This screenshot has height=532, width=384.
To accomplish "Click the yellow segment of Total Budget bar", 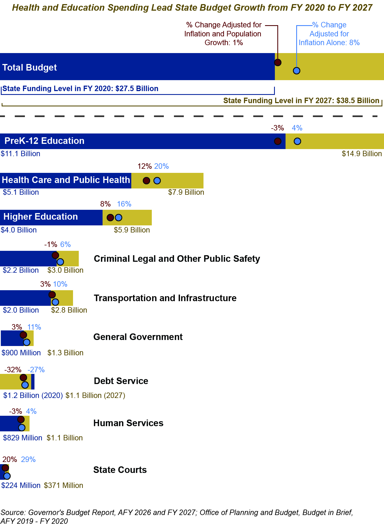I will pos(339,66).
